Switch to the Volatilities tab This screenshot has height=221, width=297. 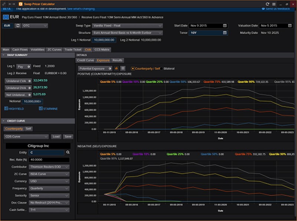tap(37, 50)
